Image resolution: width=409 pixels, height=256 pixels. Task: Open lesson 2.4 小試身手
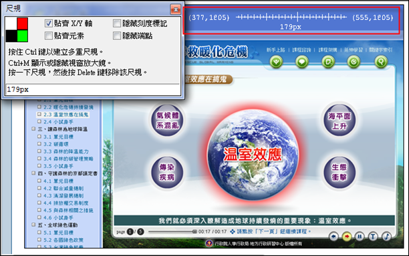coord(58,122)
